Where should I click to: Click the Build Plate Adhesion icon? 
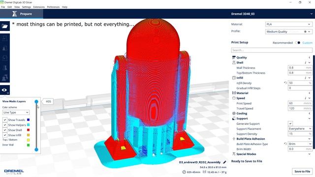(x=234, y=139)
